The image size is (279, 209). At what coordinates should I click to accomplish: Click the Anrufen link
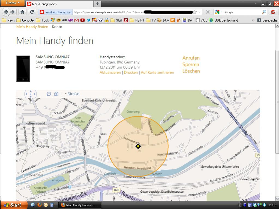tap(191, 58)
